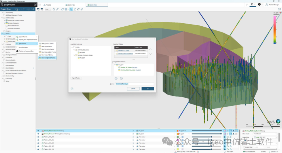Adjust opacity slider for Smokey_RC_Grade_Control Assay
This screenshot has width=282, height=153.
click(x=206, y=131)
